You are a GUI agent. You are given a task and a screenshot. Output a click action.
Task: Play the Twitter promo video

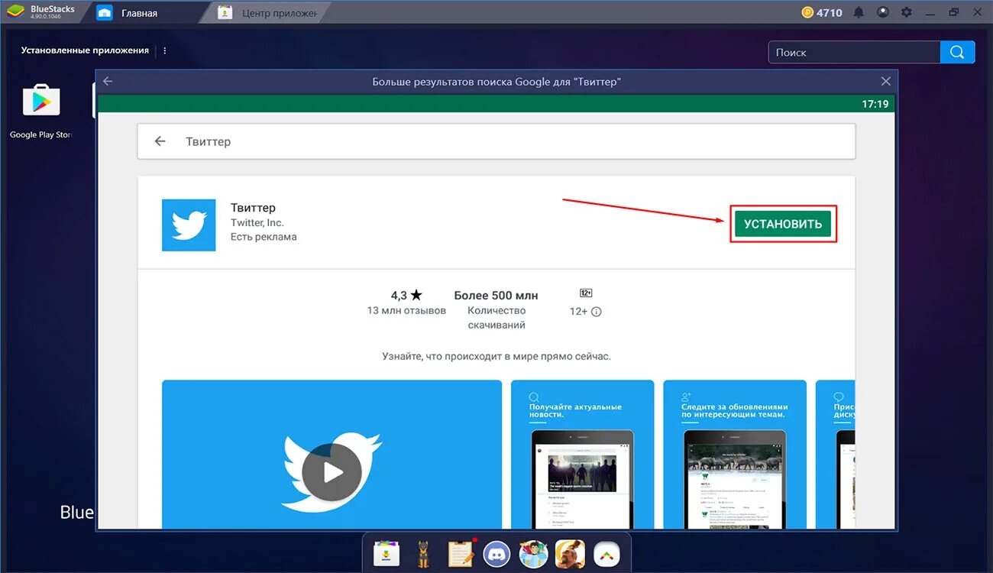pos(332,472)
